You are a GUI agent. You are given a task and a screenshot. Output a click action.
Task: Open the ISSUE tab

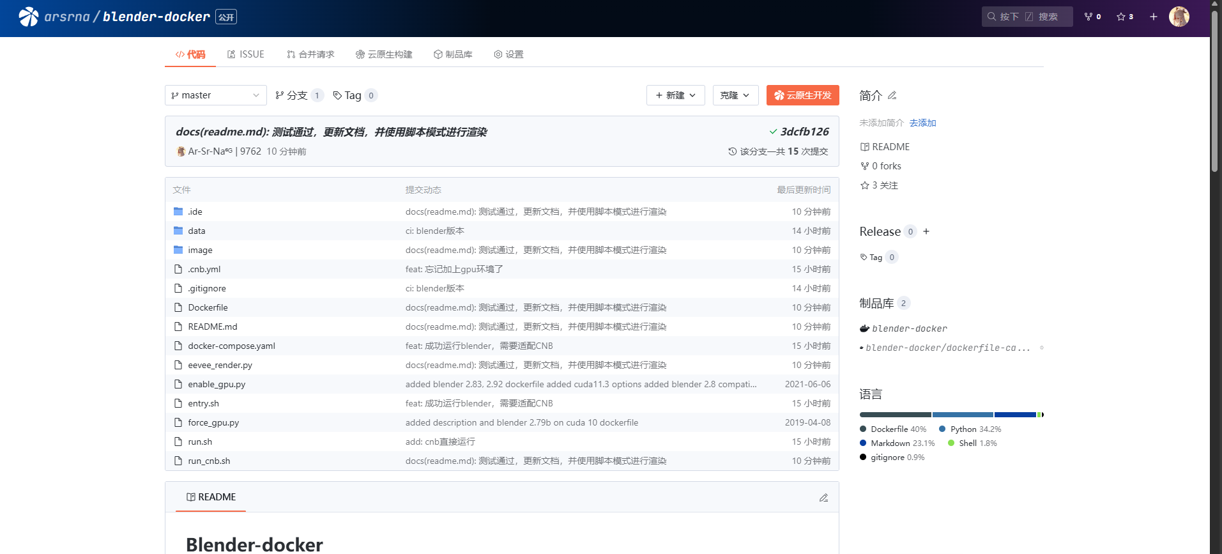pos(246,54)
